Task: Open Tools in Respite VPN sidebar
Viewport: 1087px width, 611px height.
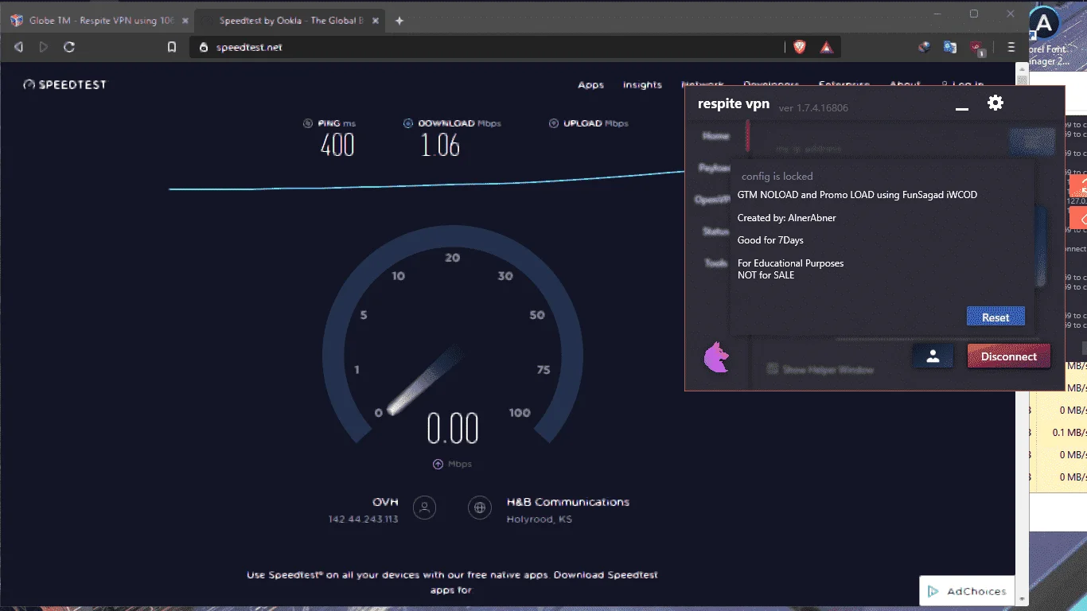Action: coord(715,263)
